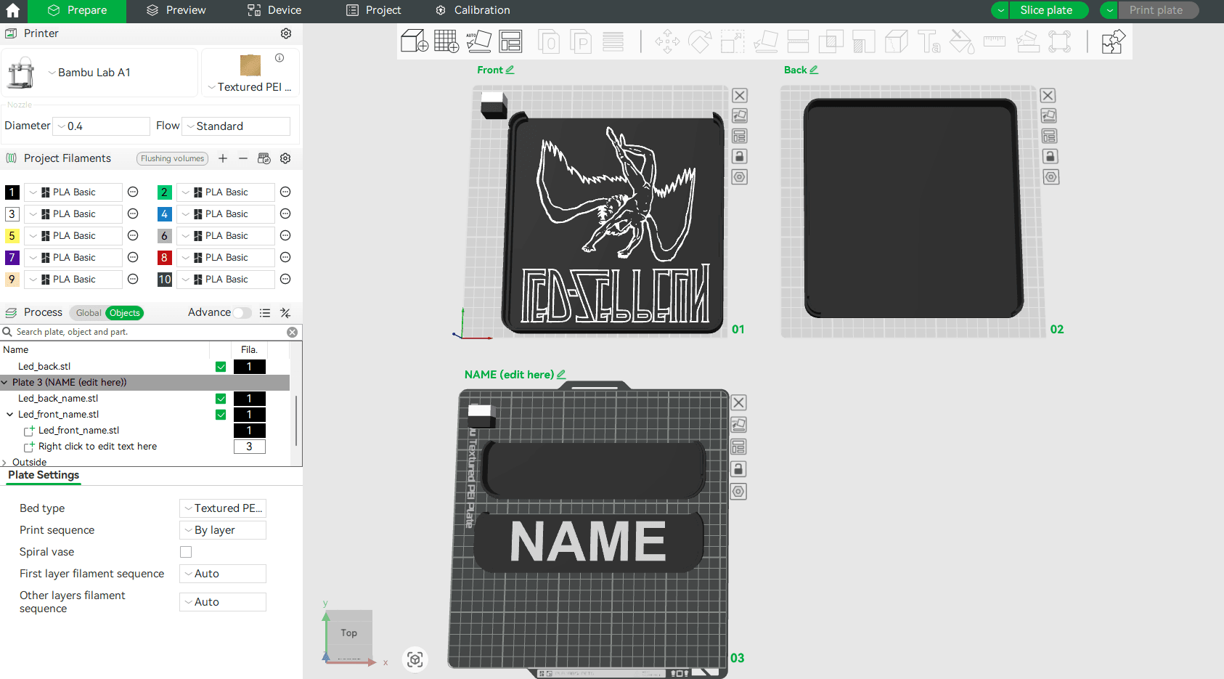Collapse the Plate 3 tree node
The height and width of the screenshot is (679, 1224).
[x=4, y=383]
